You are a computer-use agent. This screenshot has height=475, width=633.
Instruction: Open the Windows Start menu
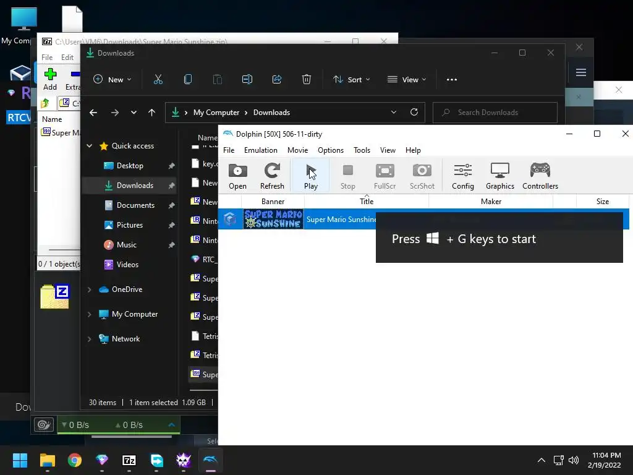pyautogui.click(x=20, y=460)
